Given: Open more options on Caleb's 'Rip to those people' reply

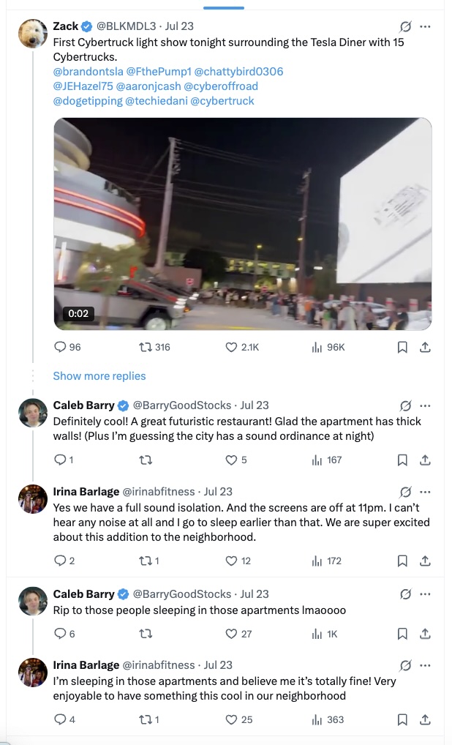Looking at the screenshot, I should (425, 594).
